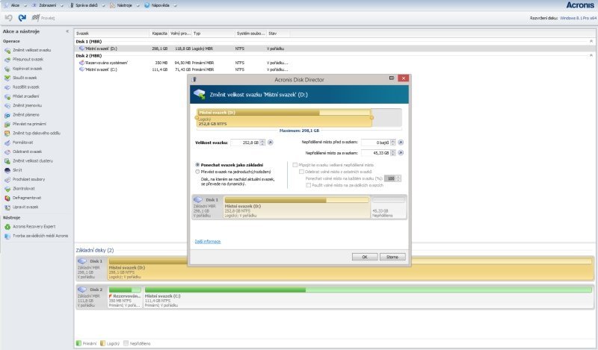
Task: Open the Další informace link
Action: pos(208,242)
